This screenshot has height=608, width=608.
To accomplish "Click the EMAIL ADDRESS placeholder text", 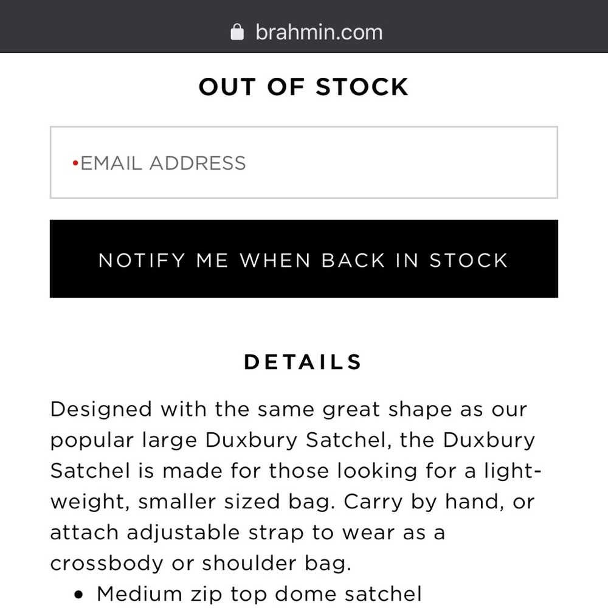I will (163, 163).
